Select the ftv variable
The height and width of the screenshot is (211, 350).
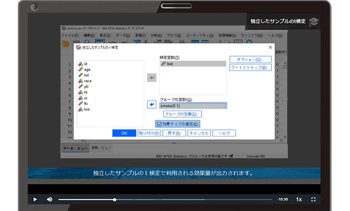(x=83, y=103)
